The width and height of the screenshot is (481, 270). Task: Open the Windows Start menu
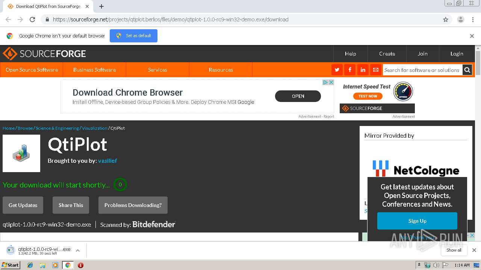(x=11, y=265)
